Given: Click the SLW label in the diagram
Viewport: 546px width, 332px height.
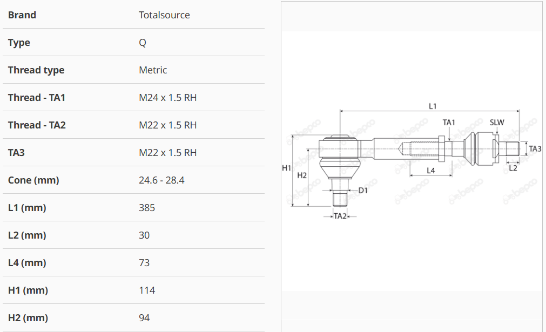Looking at the screenshot, I should click(497, 123).
